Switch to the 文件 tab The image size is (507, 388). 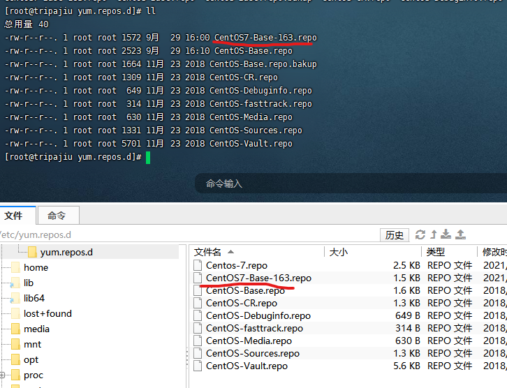[17, 216]
